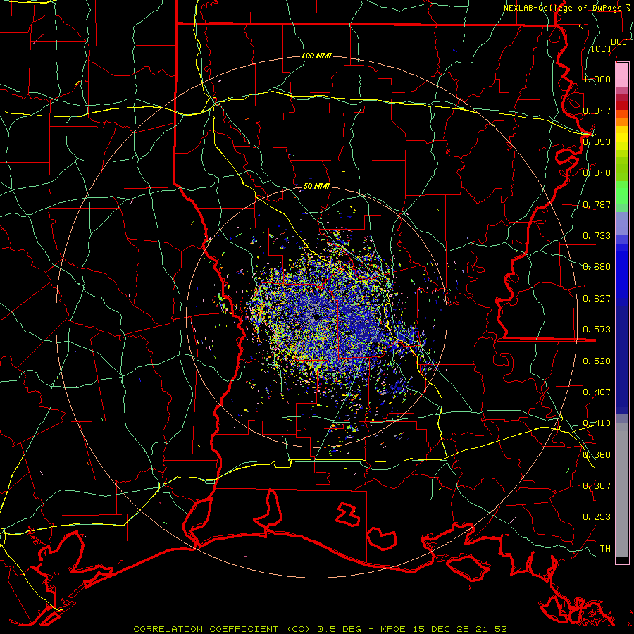
Task: Select the 0.840 legend value
Action: pyautogui.click(x=597, y=173)
